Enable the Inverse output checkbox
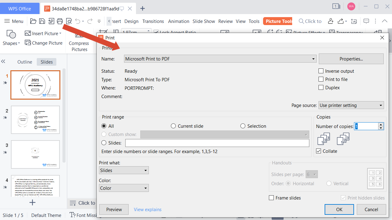 [x=321, y=71]
